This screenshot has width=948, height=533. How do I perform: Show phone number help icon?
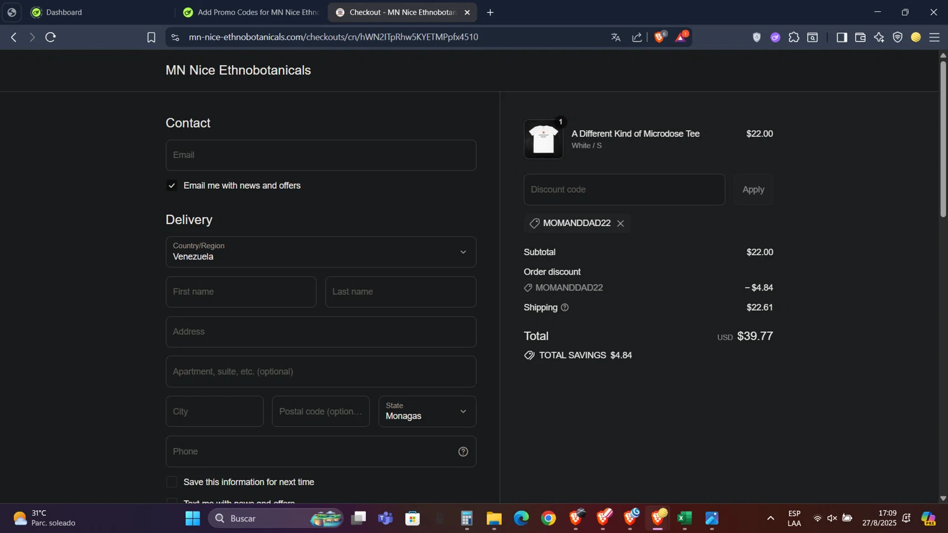pyautogui.click(x=463, y=452)
